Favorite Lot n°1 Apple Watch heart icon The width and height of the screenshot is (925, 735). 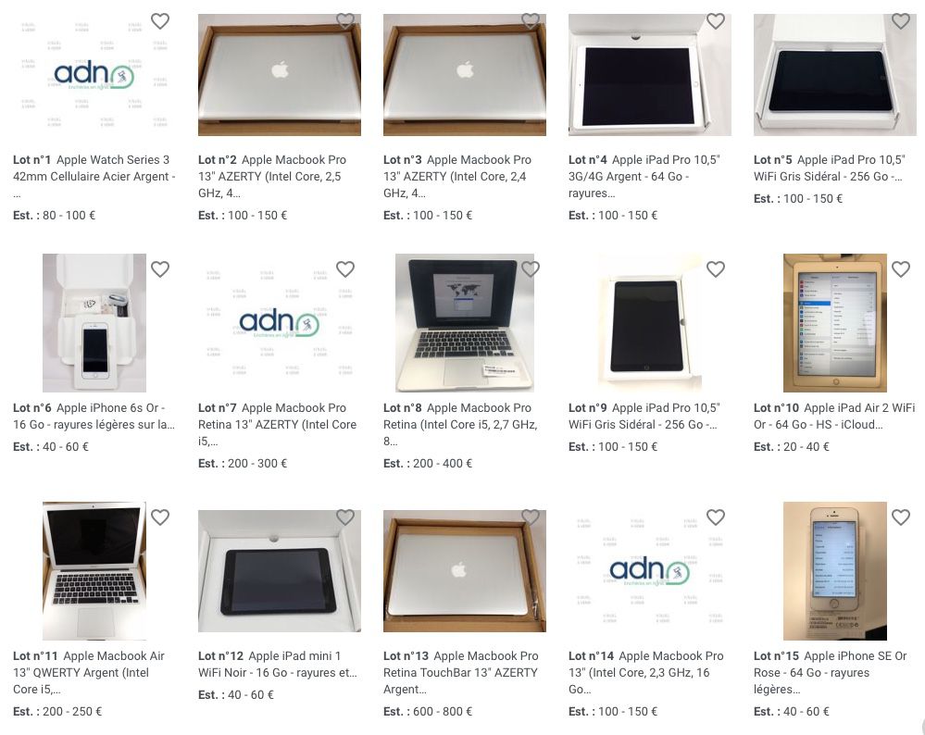[160, 21]
